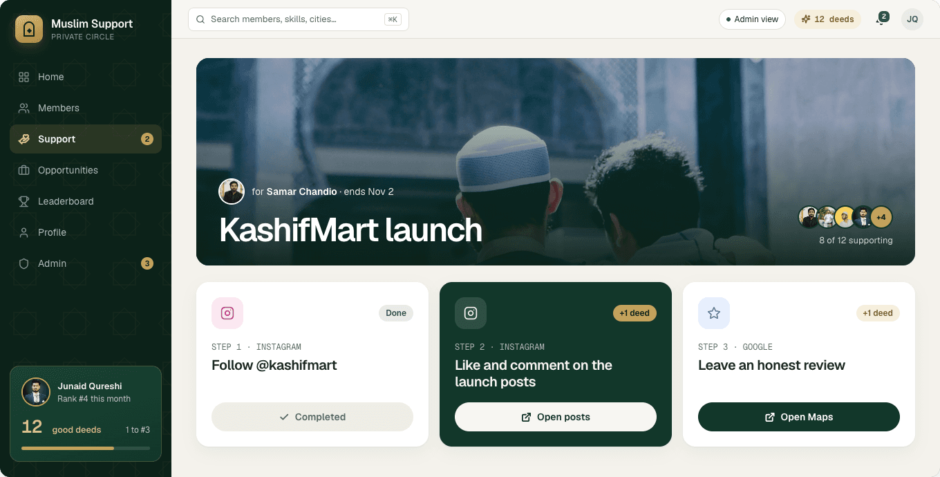The image size is (940, 477).
Task: Click the Instagram icon on Step 2 card
Action: [471, 313]
